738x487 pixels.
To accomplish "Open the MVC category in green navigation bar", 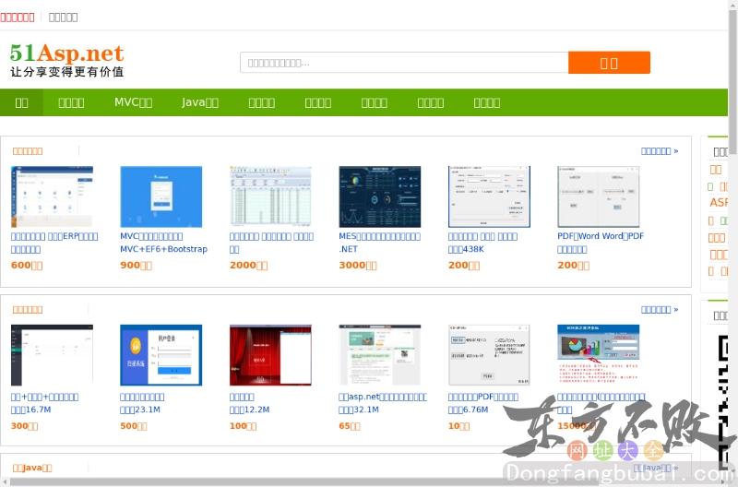I will pos(133,102).
